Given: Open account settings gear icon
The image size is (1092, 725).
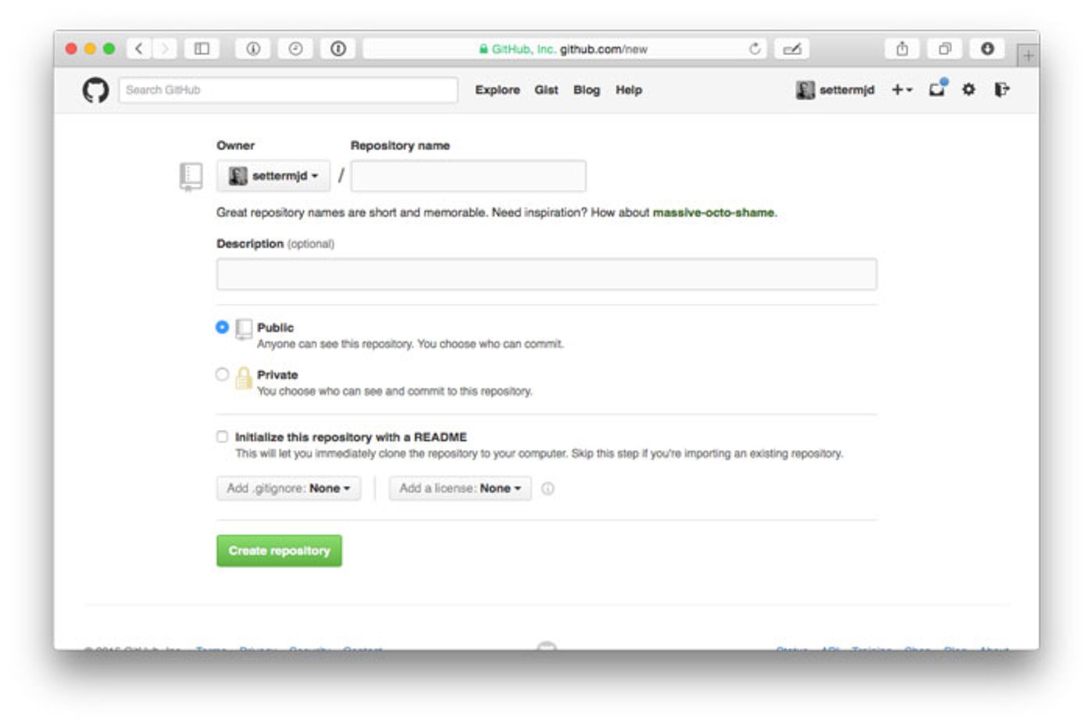Looking at the screenshot, I should 969,89.
